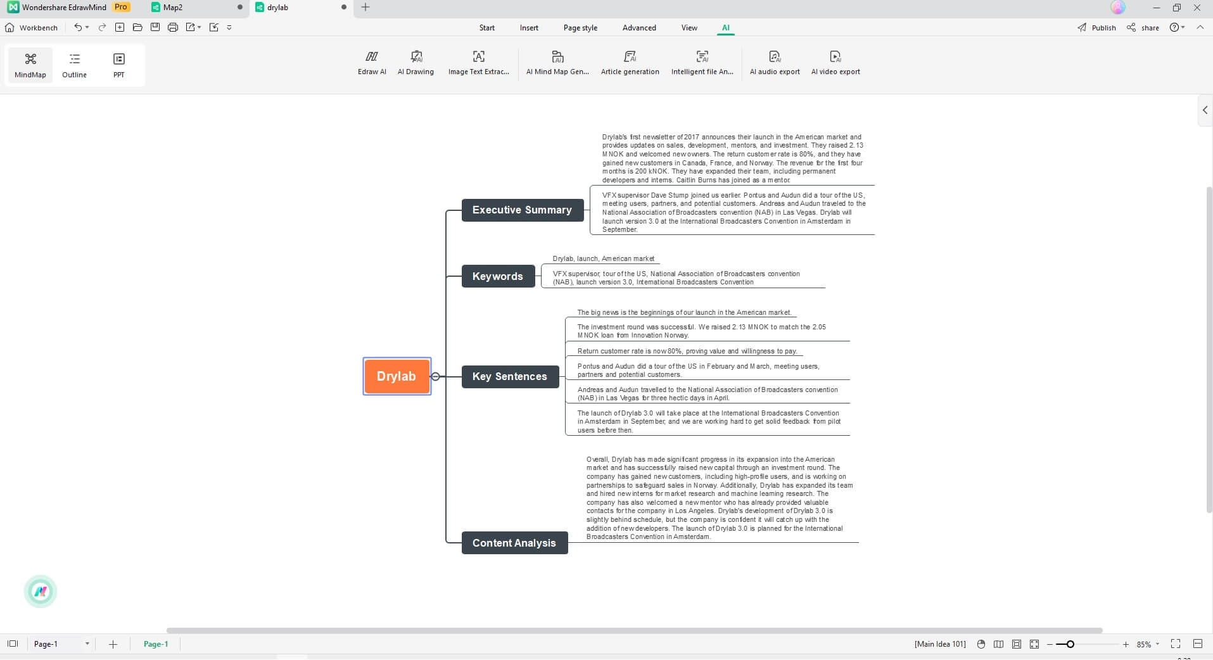Switch to PPT view mode
This screenshot has width=1213, height=660.
118,65
